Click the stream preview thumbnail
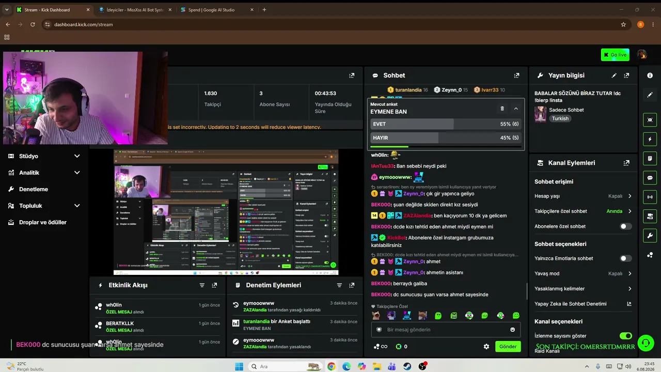The image size is (661, 372). point(226,212)
